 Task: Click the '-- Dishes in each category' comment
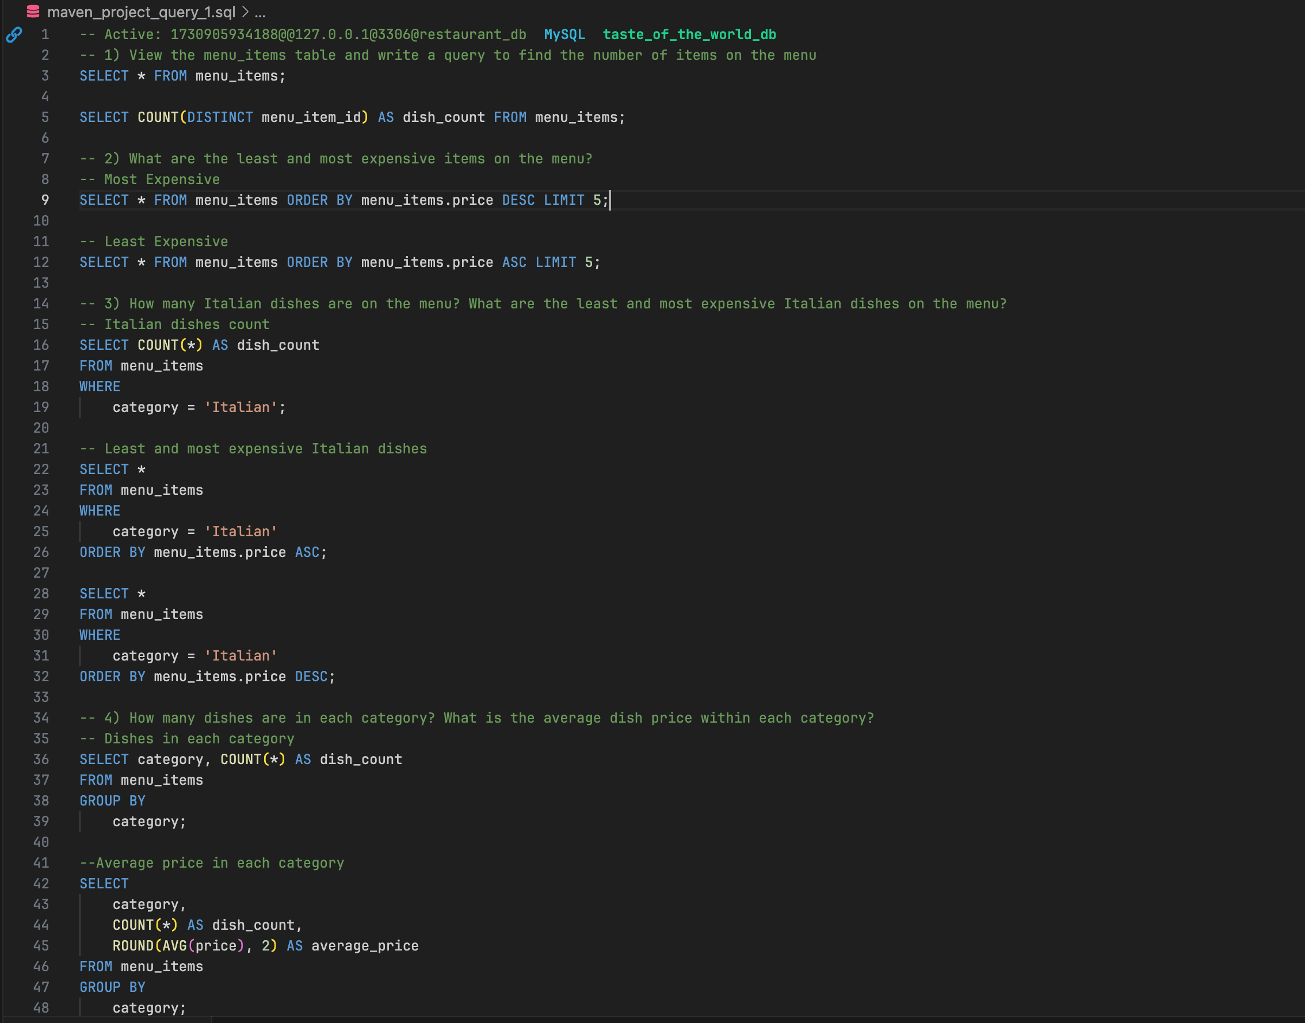[x=187, y=739]
